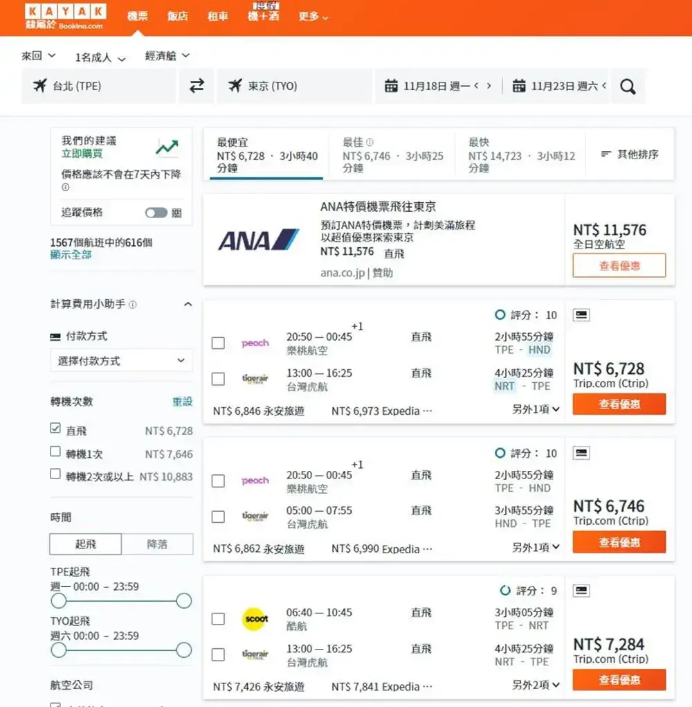Viewport: 692px width, 707px height.
Task: Click score circle icon on NT$ 7,284 result
Action: (505, 590)
